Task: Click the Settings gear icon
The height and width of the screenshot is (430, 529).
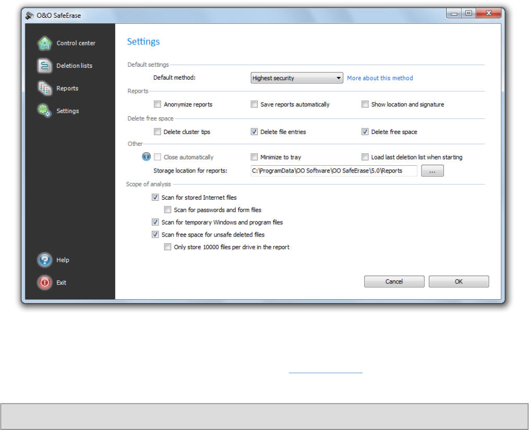Action: [44, 110]
